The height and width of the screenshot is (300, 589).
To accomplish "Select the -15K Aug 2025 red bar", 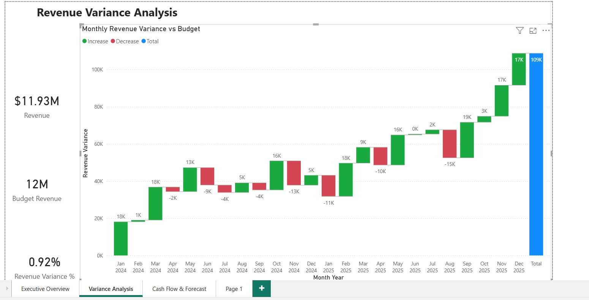I will (x=450, y=144).
